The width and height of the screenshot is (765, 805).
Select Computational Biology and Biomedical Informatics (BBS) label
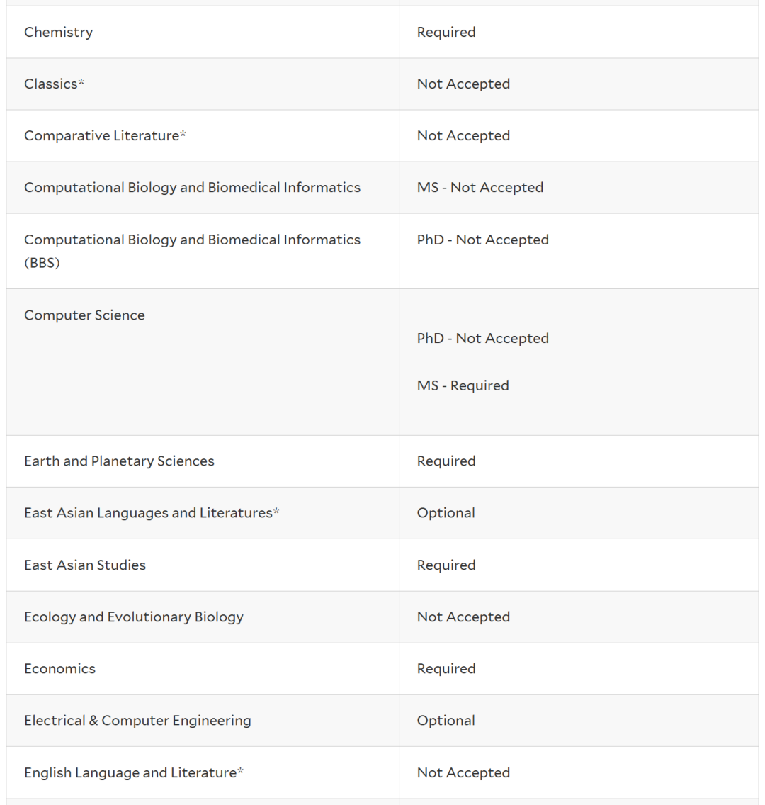click(x=192, y=251)
